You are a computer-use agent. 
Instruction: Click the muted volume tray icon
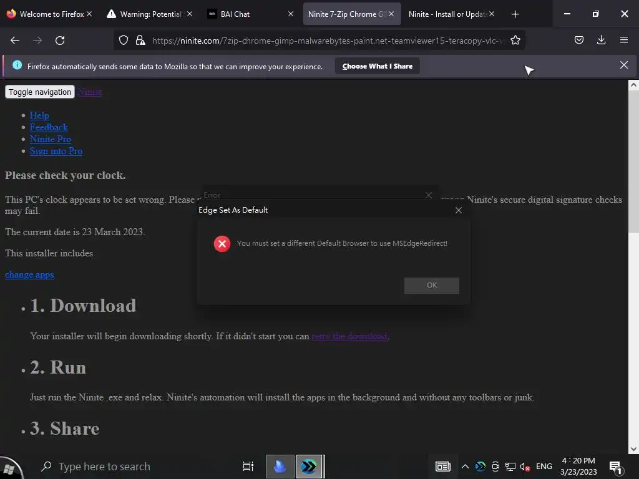pyautogui.click(x=525, y=467)
